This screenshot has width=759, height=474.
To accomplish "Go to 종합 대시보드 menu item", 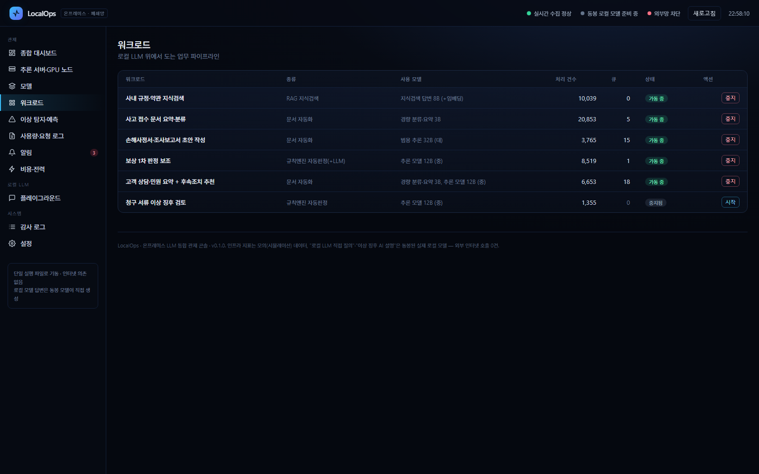I will [x=53, y=53].
